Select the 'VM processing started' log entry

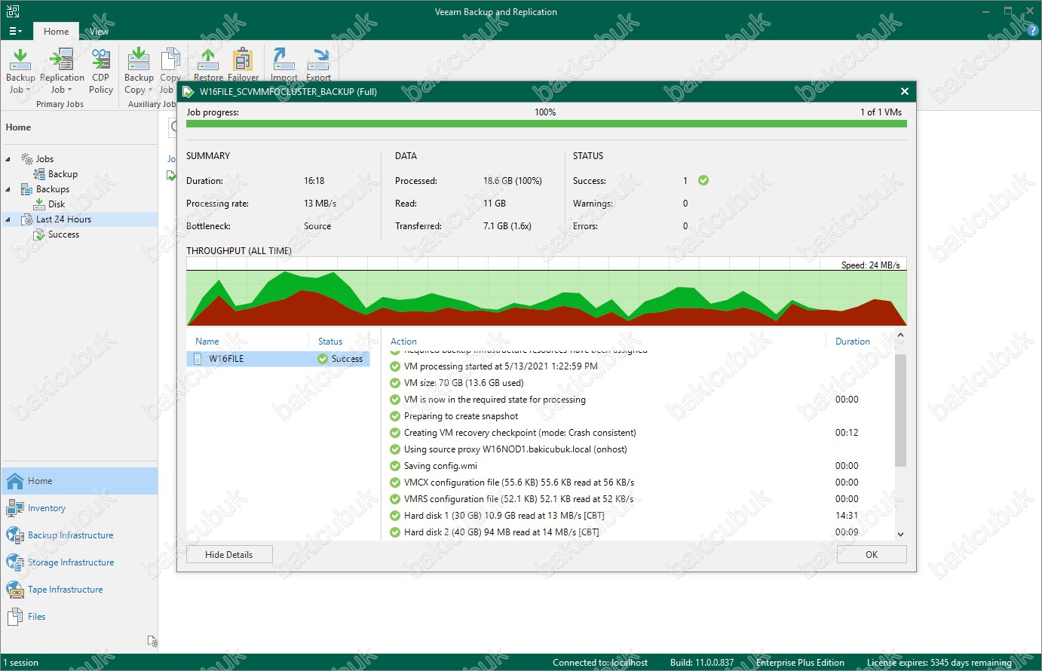tap(501, 366)
